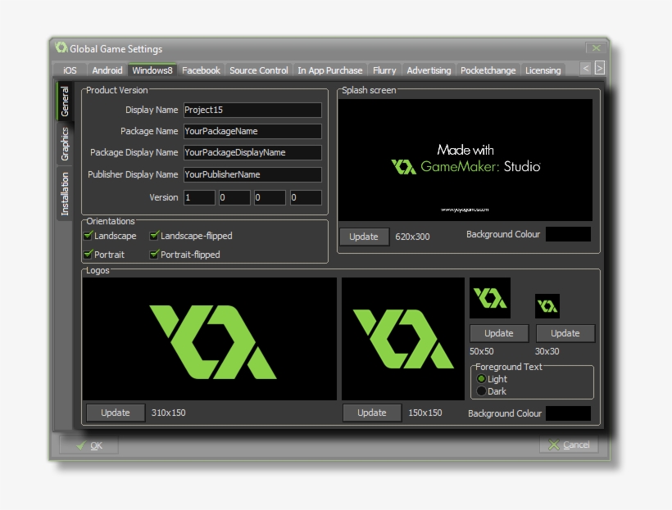This screenshot has height=510, width=672.
Task: Toggle the Landscape orientation checkbox
Action: (x=89, y=236)
